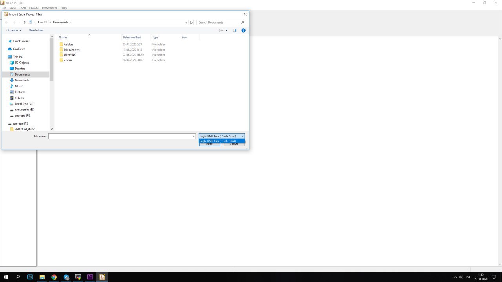Open the KiCad Browse menu

tap(34, 8)
